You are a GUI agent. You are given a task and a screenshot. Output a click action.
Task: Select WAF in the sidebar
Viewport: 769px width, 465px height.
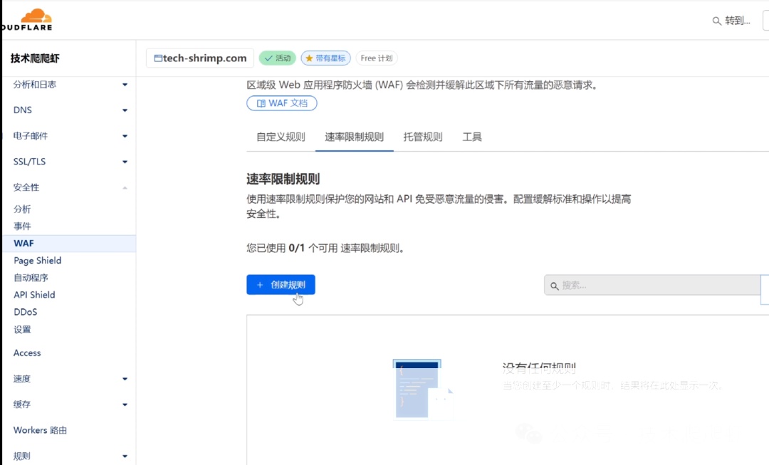(x=68, y=244)
